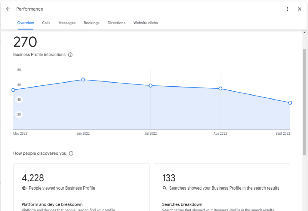308x211 pixels.
Task: Click the 60 y-axis label
Action: (19, 85)
